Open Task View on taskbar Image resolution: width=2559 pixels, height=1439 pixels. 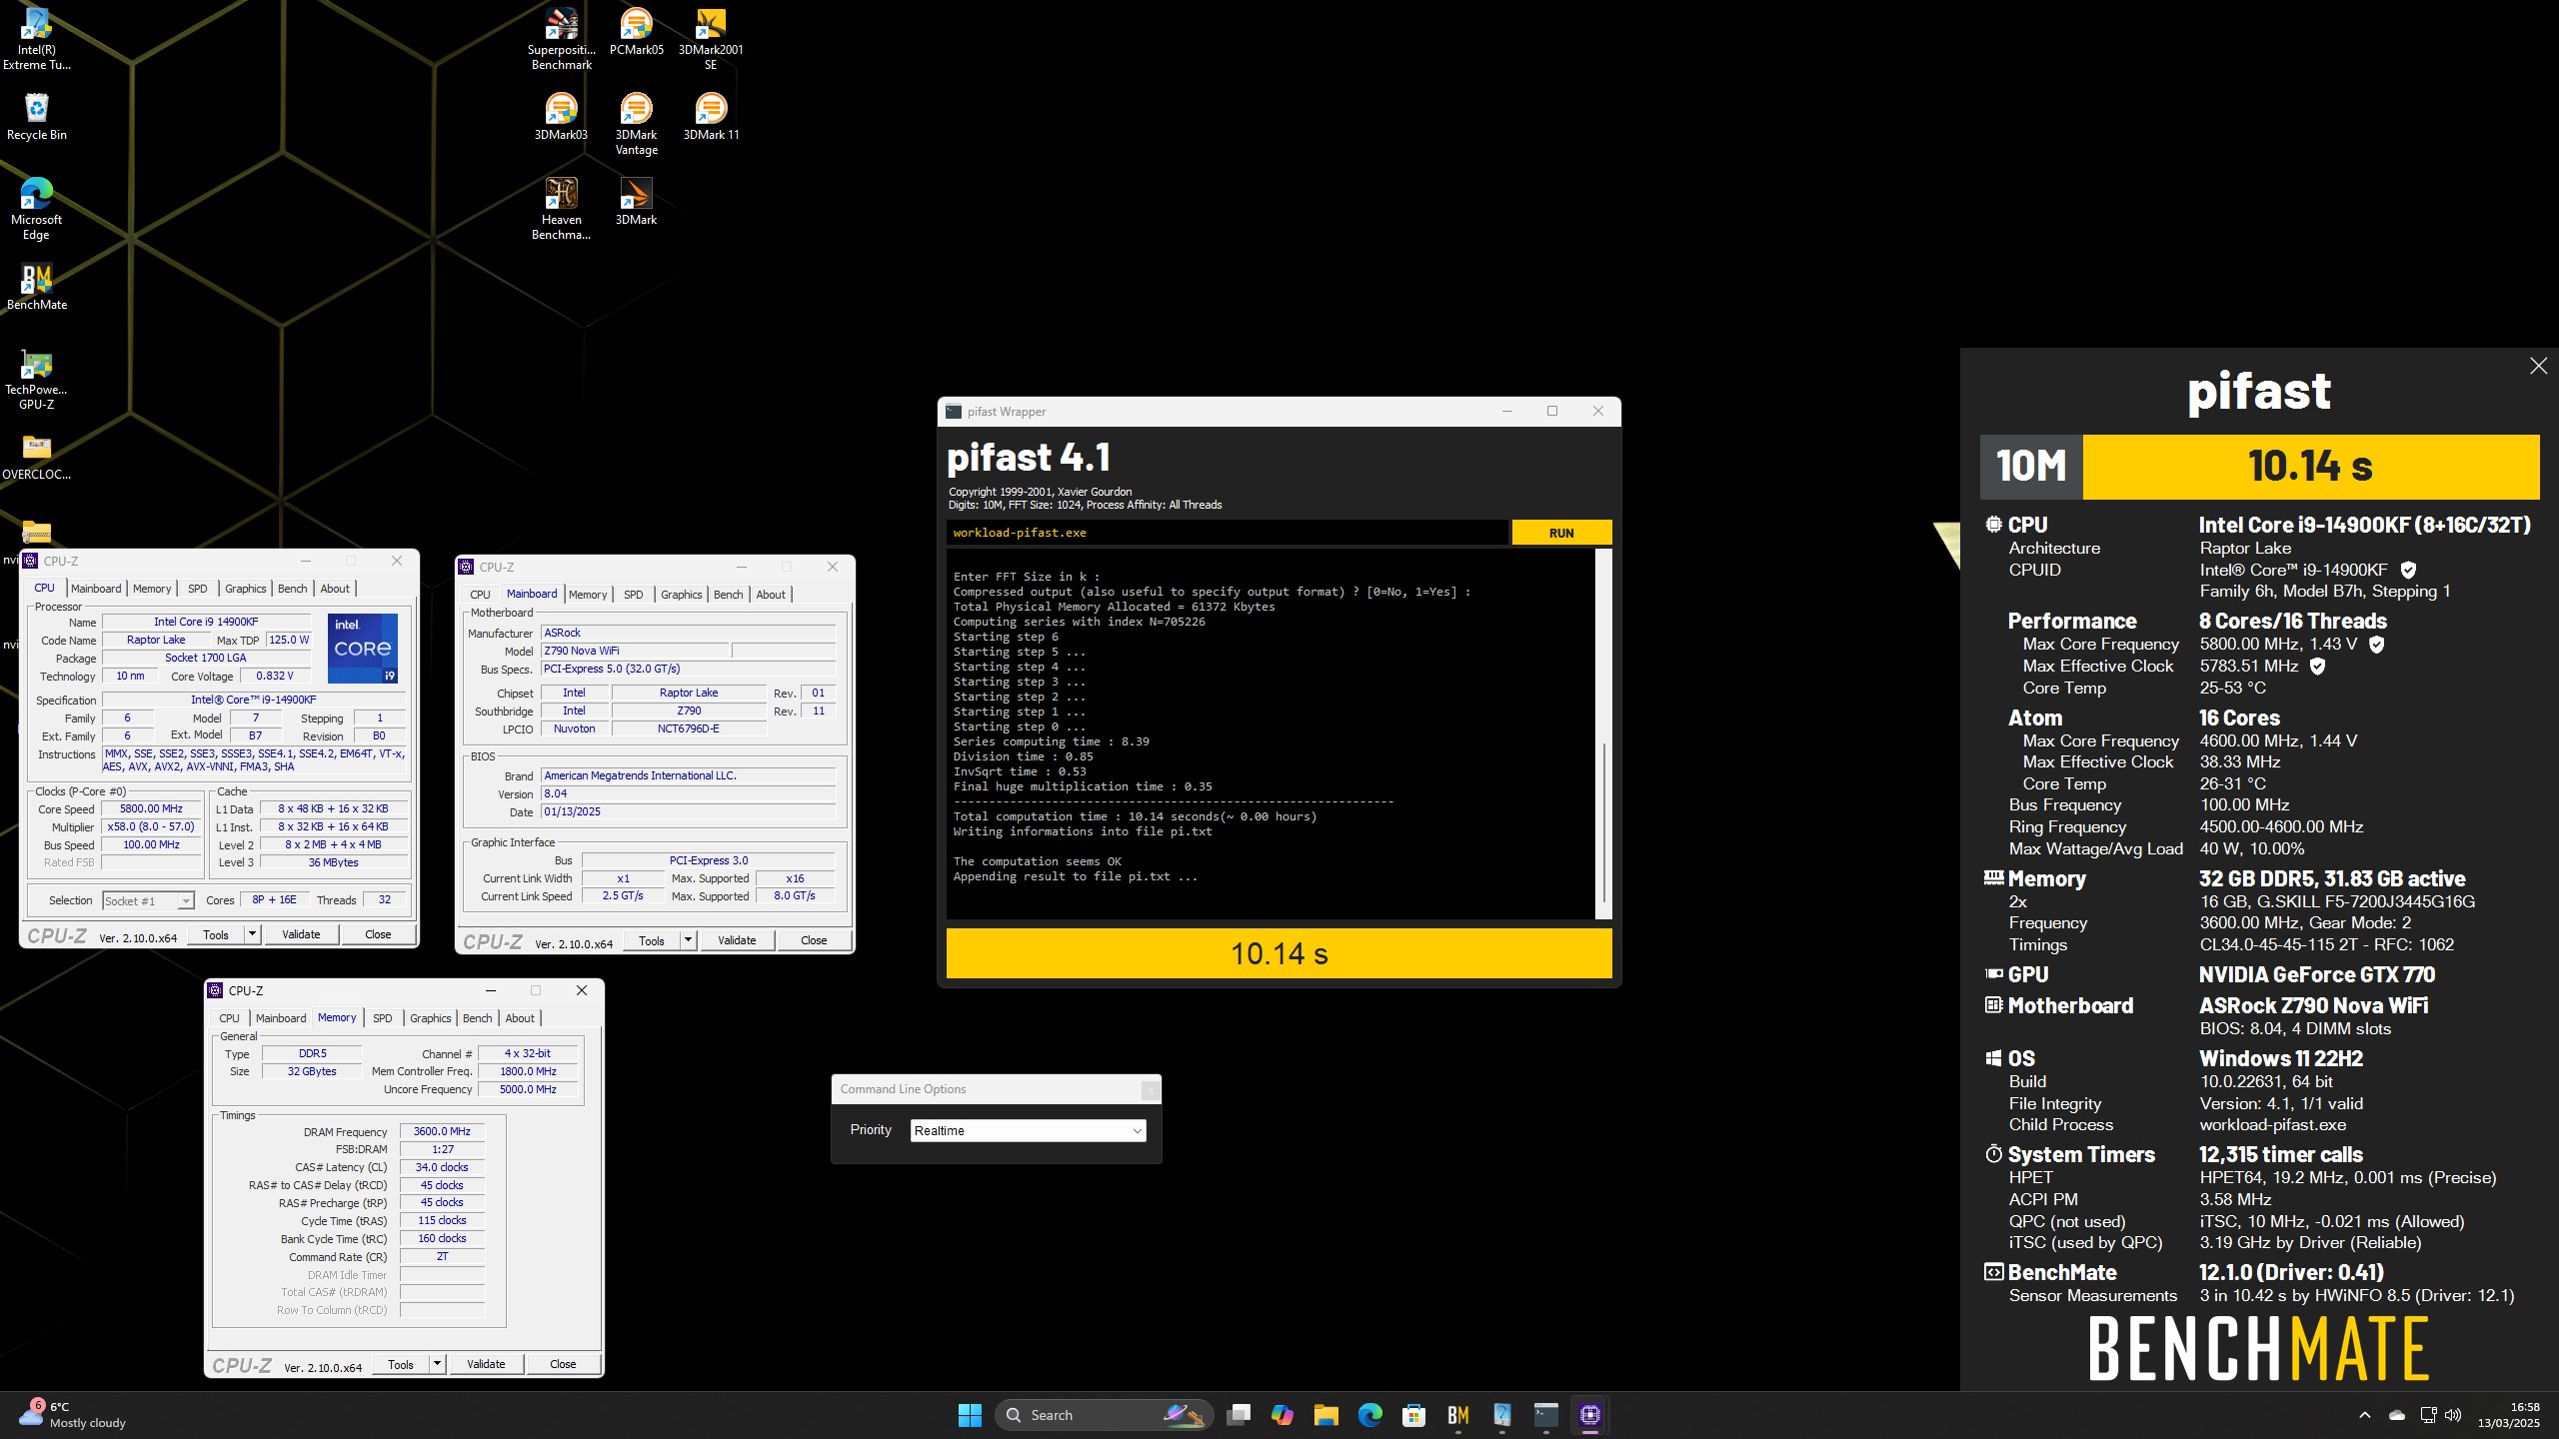click(1239, 1414)
